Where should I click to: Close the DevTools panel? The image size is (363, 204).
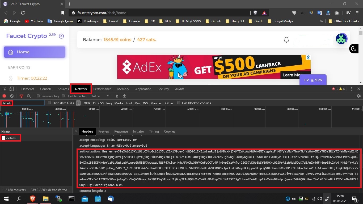point(359,89)
